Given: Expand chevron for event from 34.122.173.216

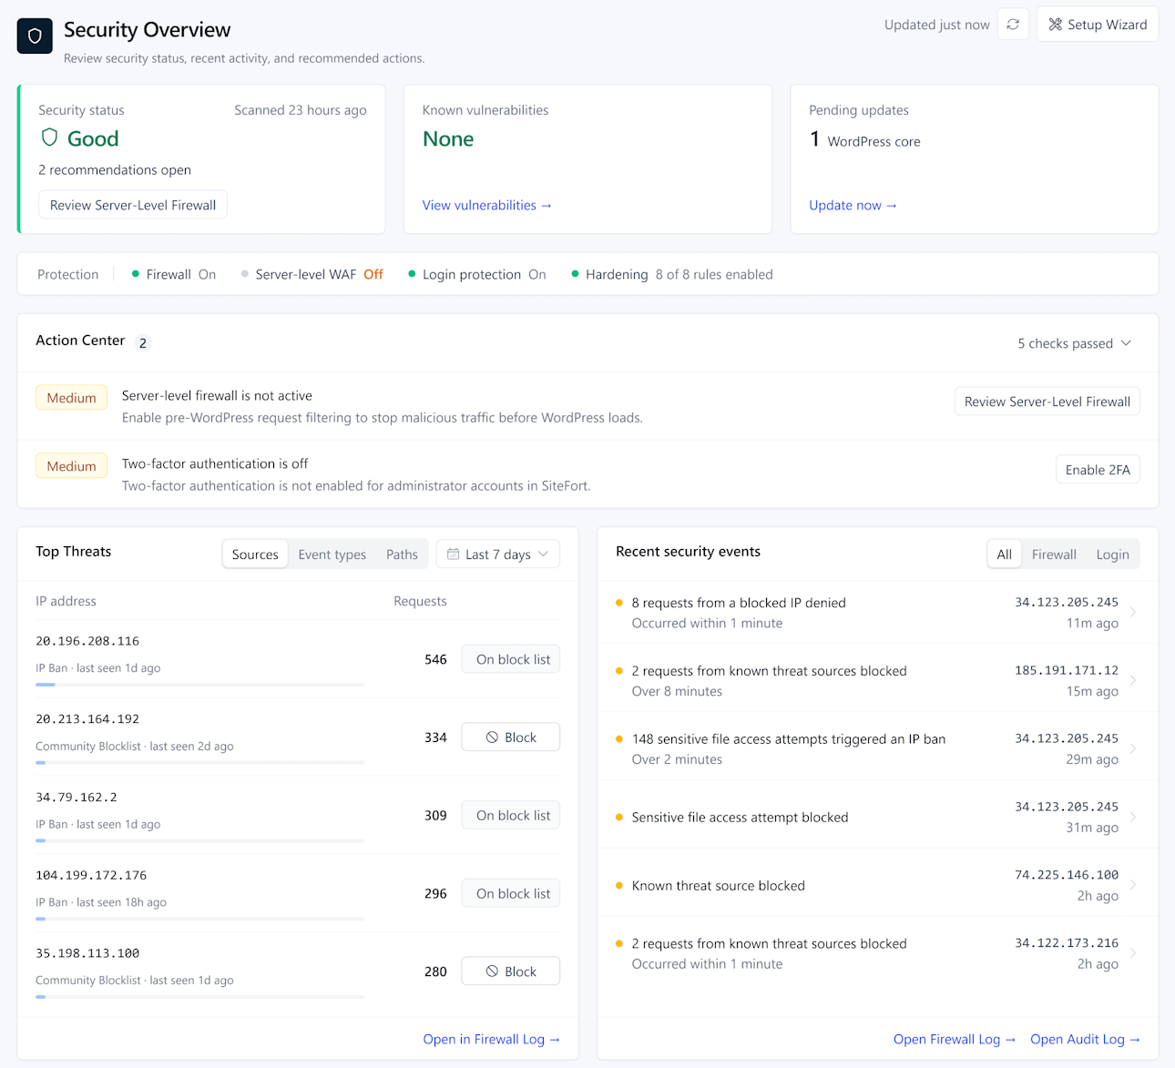Looking at the screenshot, I should [1133, 953].
